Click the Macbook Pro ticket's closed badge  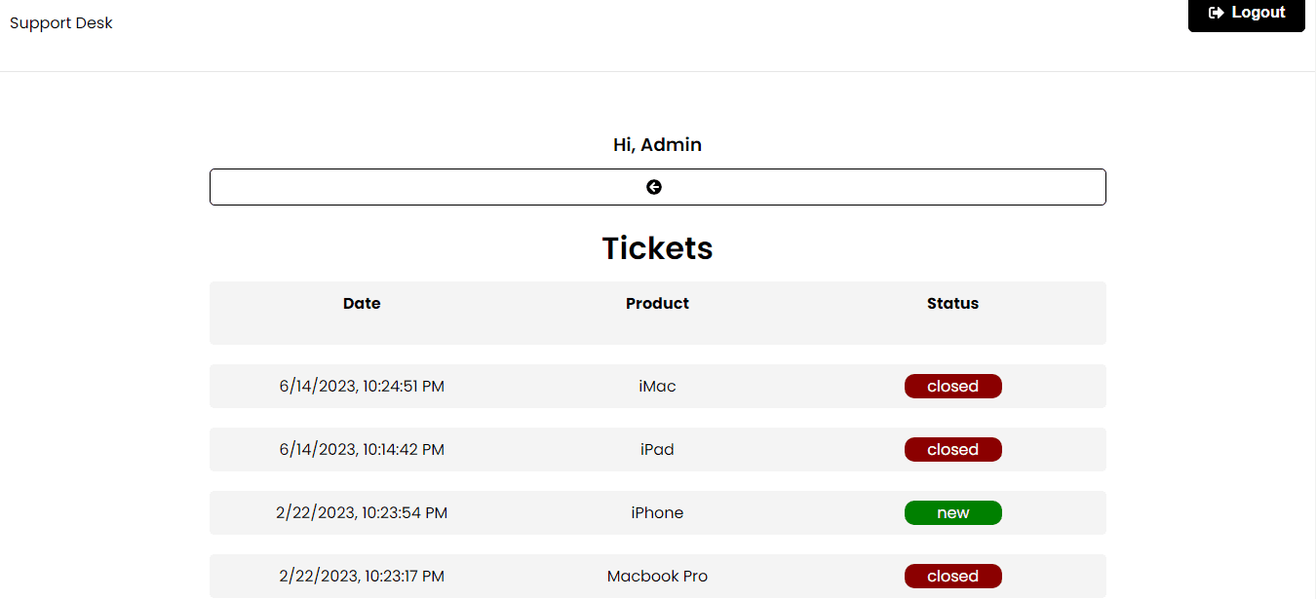point(952,577)
